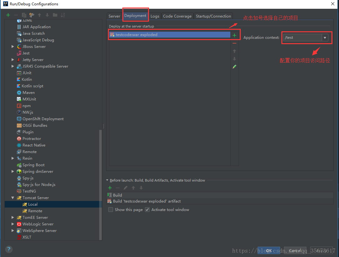The height and width of the screenshot is (257, 339).
Task: Select the TestNG configuration type
Action: click(26, 191)
